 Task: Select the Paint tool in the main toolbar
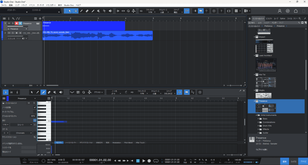(93, 11)
